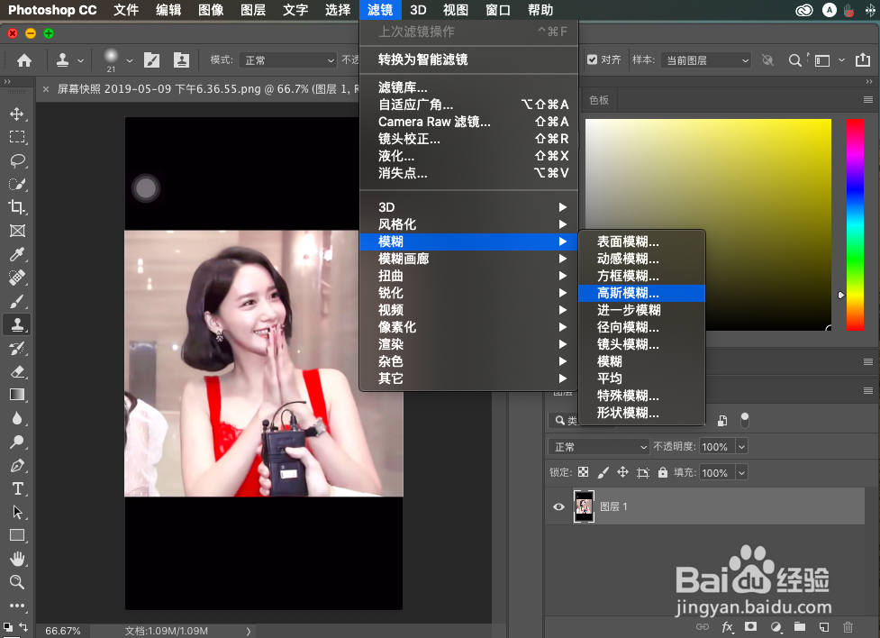
Task: Select the 图层 1 layer thumbnail
Action: (584, 506)
